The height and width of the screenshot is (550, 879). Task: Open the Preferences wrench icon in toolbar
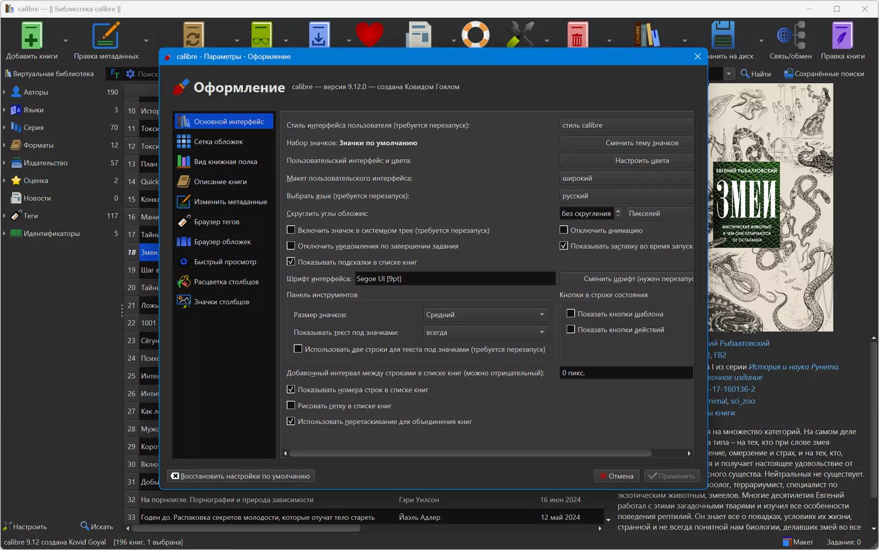click(520, 36)
